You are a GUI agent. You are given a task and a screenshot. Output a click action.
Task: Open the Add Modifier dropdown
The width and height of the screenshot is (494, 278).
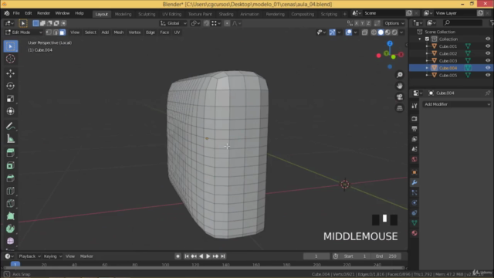point(457,104)
